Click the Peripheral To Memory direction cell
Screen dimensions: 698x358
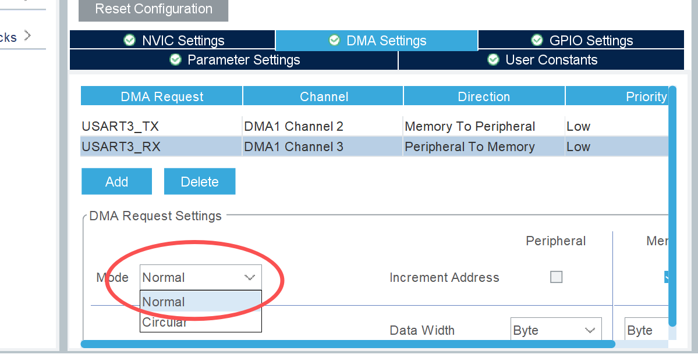[x=484, y=146]
